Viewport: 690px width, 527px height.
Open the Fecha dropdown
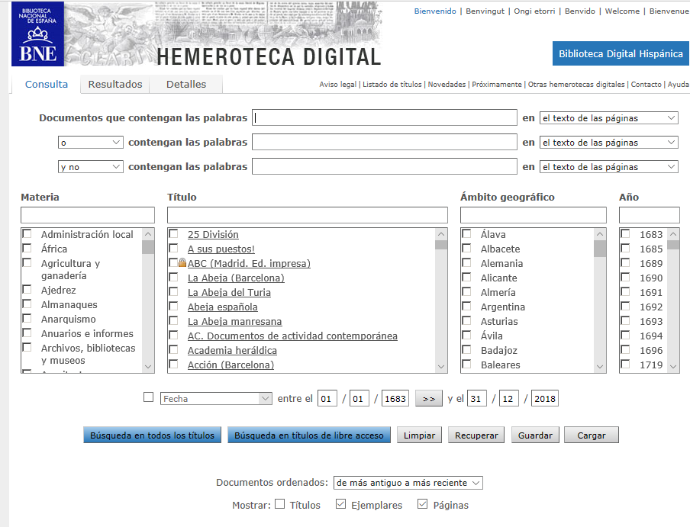pyautogui.click(x=216, y=398)
